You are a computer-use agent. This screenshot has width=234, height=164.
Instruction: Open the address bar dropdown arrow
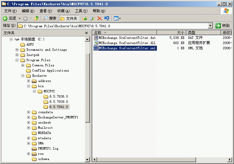(210, 26)
